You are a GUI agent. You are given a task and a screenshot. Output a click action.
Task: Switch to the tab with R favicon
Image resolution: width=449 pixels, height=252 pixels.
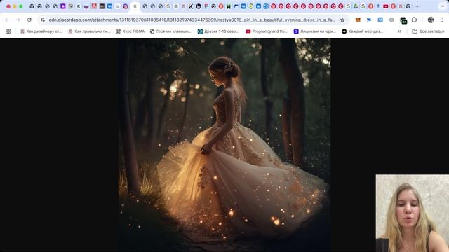79,6
